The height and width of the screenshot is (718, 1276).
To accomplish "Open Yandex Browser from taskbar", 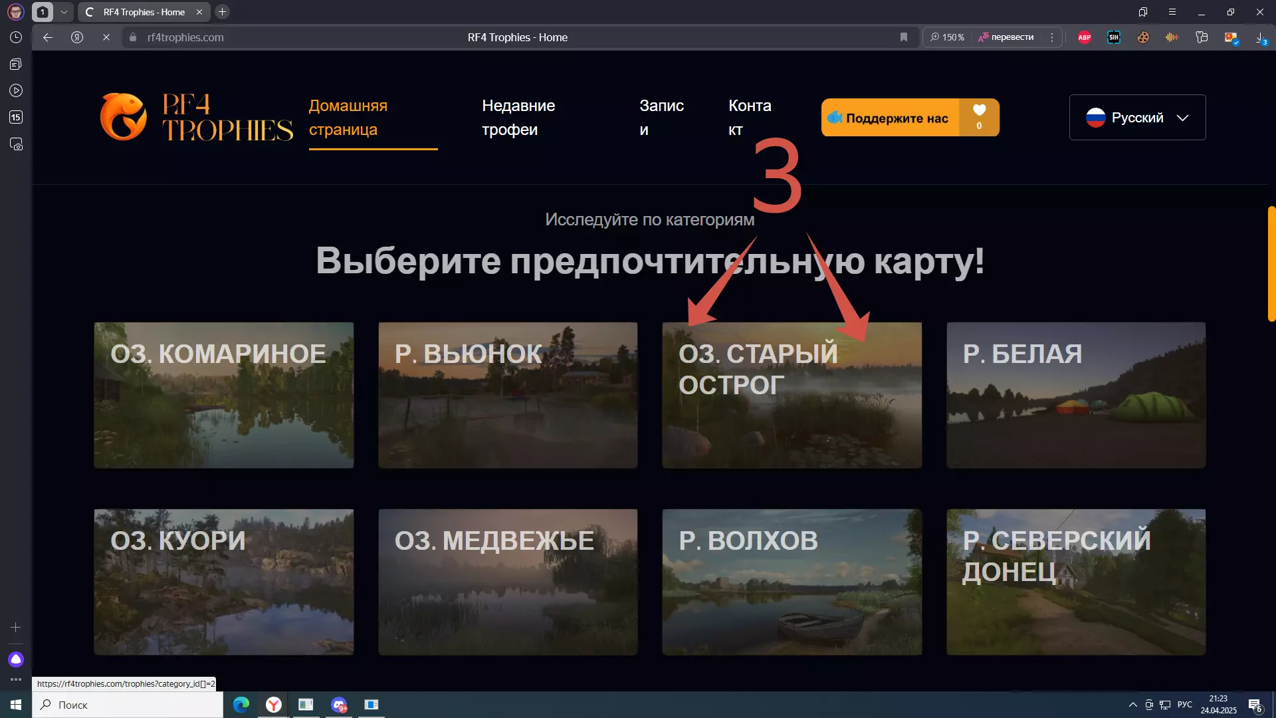I will click(x=273, y=705).
